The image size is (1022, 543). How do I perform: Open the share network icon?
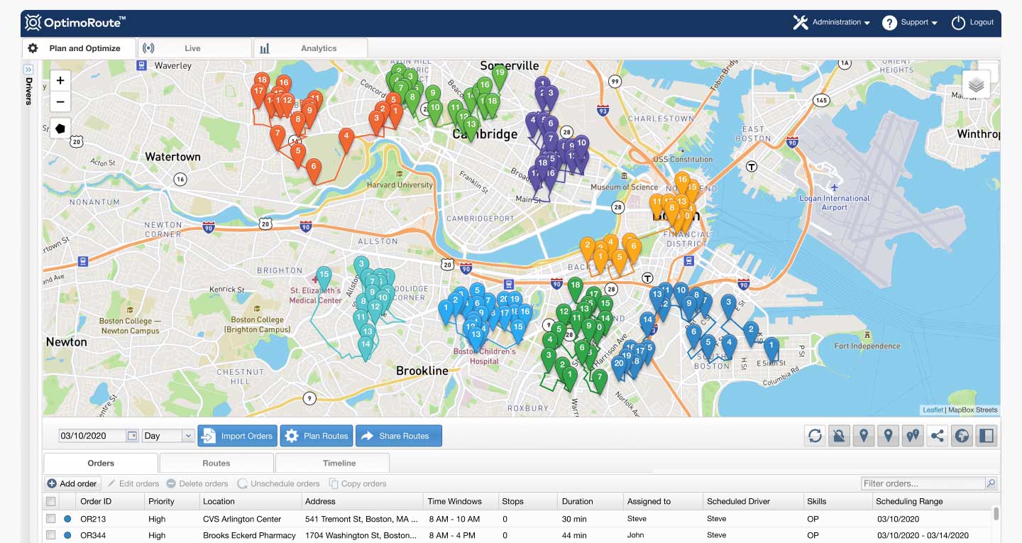[x=937, y=436]
